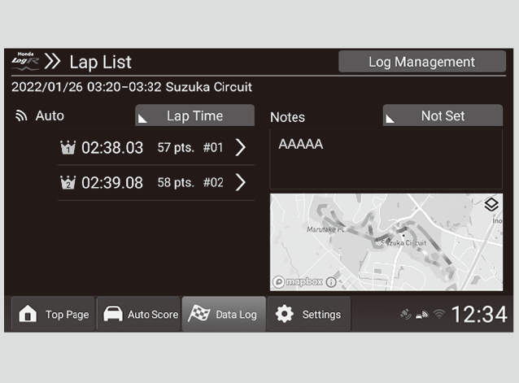Click the Mapbox logo link
Viewport: 519px width, 383px height.
click(298, 282)
